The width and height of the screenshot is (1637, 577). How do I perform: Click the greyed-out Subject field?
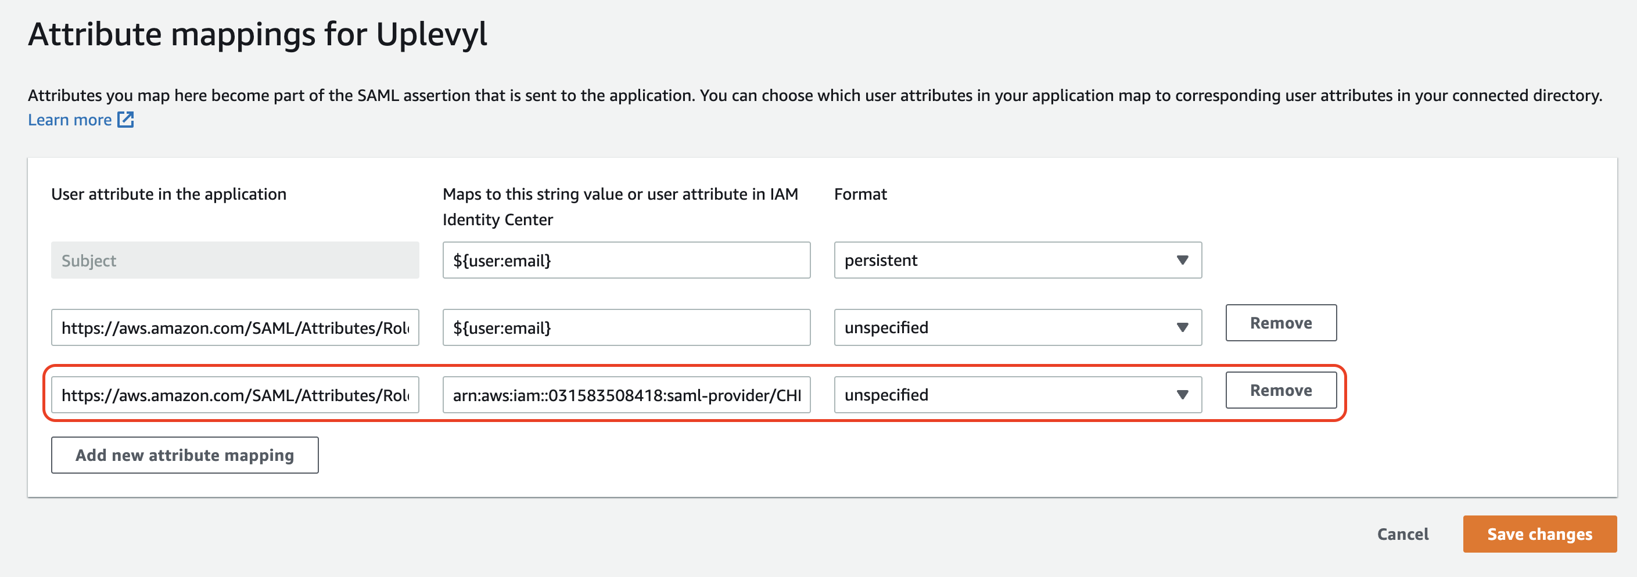click(x=235, y=260)
